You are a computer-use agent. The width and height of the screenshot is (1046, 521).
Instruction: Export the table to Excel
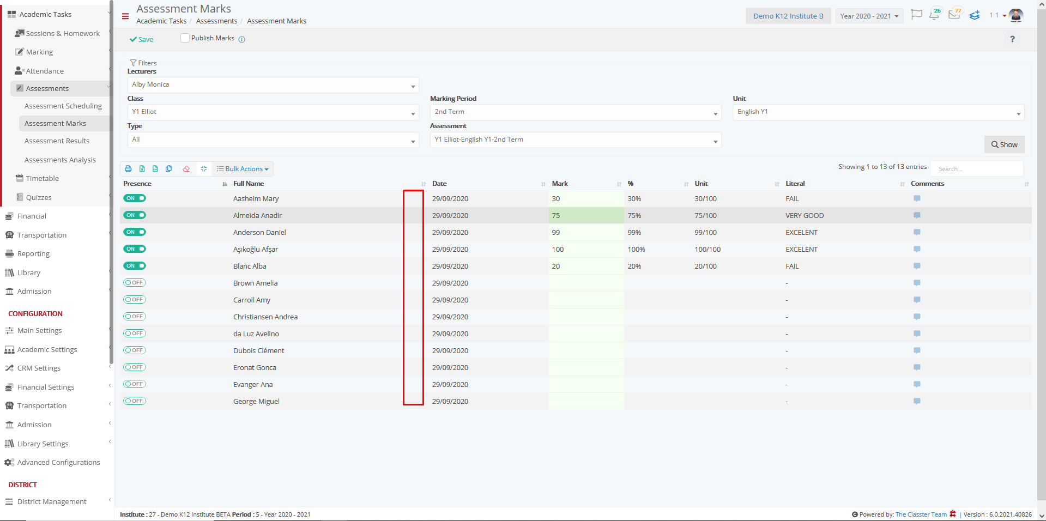coord(142,169)
